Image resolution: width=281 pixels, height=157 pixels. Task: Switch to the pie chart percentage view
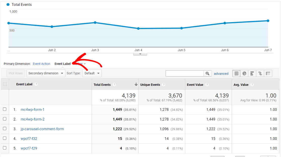click(x=244, y=73)
